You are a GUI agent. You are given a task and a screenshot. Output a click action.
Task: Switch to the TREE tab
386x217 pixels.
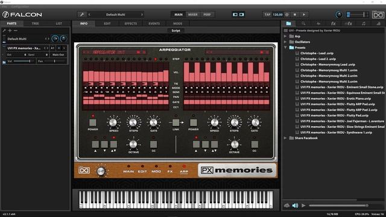tap(35, 24)
